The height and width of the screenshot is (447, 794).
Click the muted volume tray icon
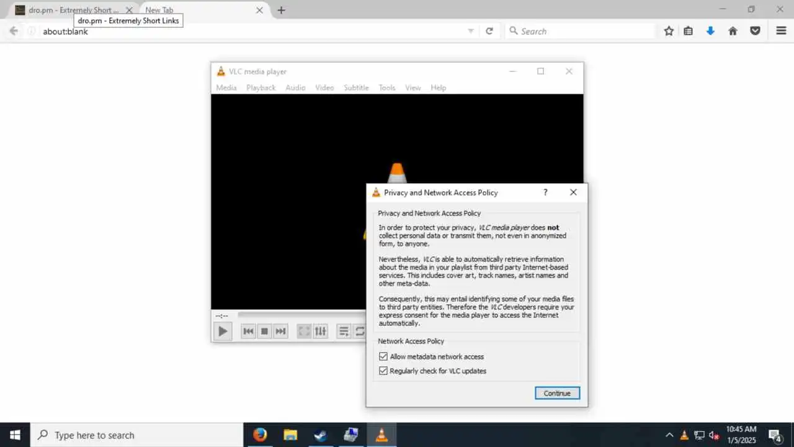(x=714, y=435)
